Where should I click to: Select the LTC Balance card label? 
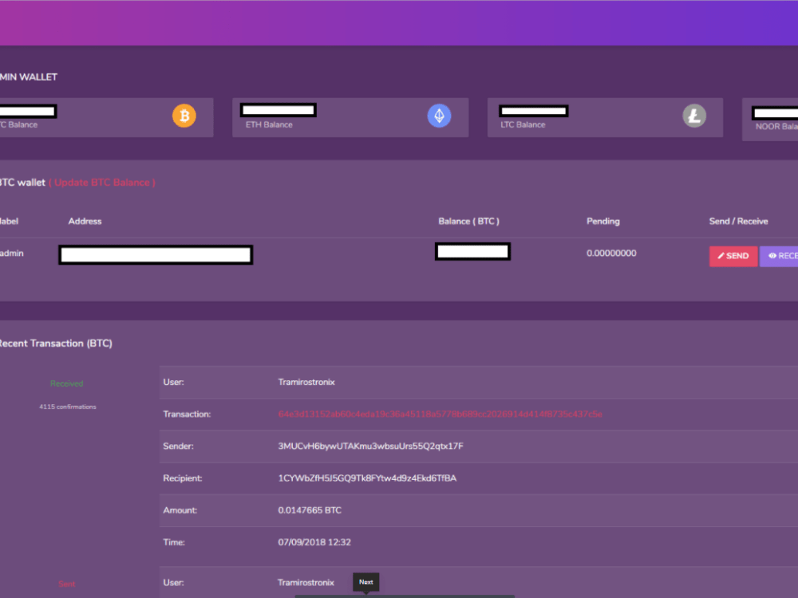pos(523,124)
